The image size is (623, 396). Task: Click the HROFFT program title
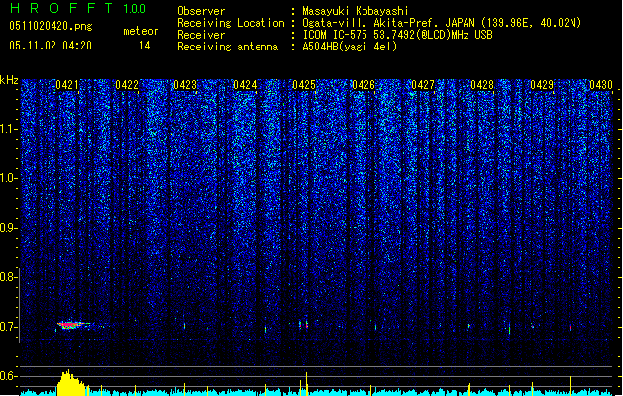pos(62,8)
